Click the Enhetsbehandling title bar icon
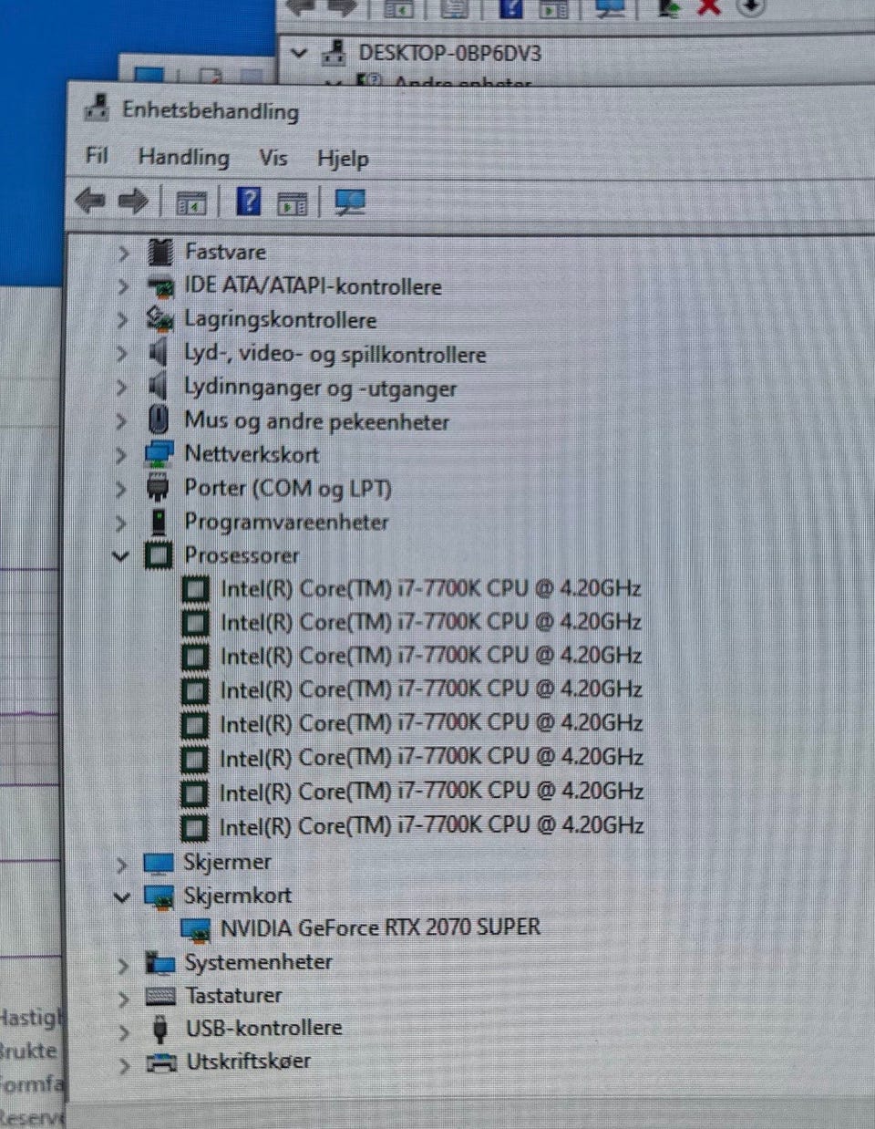This screenshot has width=875, height=1129. (97, 108)
